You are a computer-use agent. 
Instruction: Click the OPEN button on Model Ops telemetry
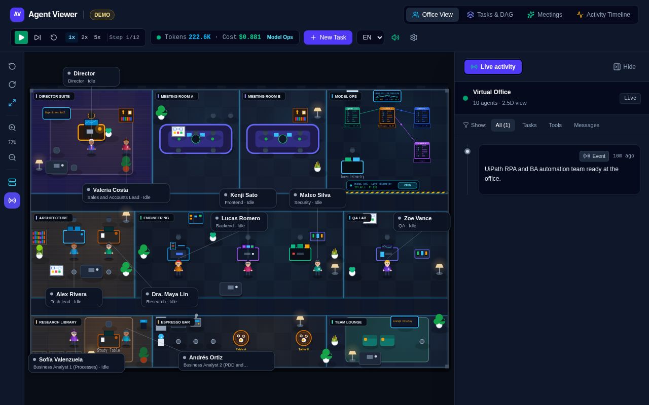point(408,185)
